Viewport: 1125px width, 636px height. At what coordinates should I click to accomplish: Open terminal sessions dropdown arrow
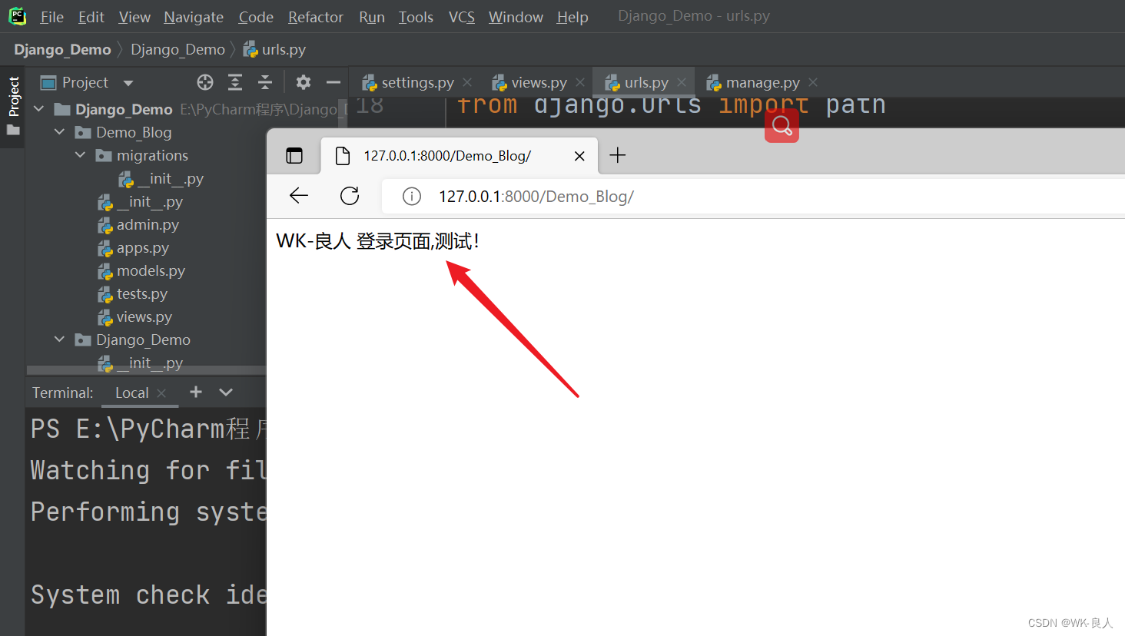[226, 392]
